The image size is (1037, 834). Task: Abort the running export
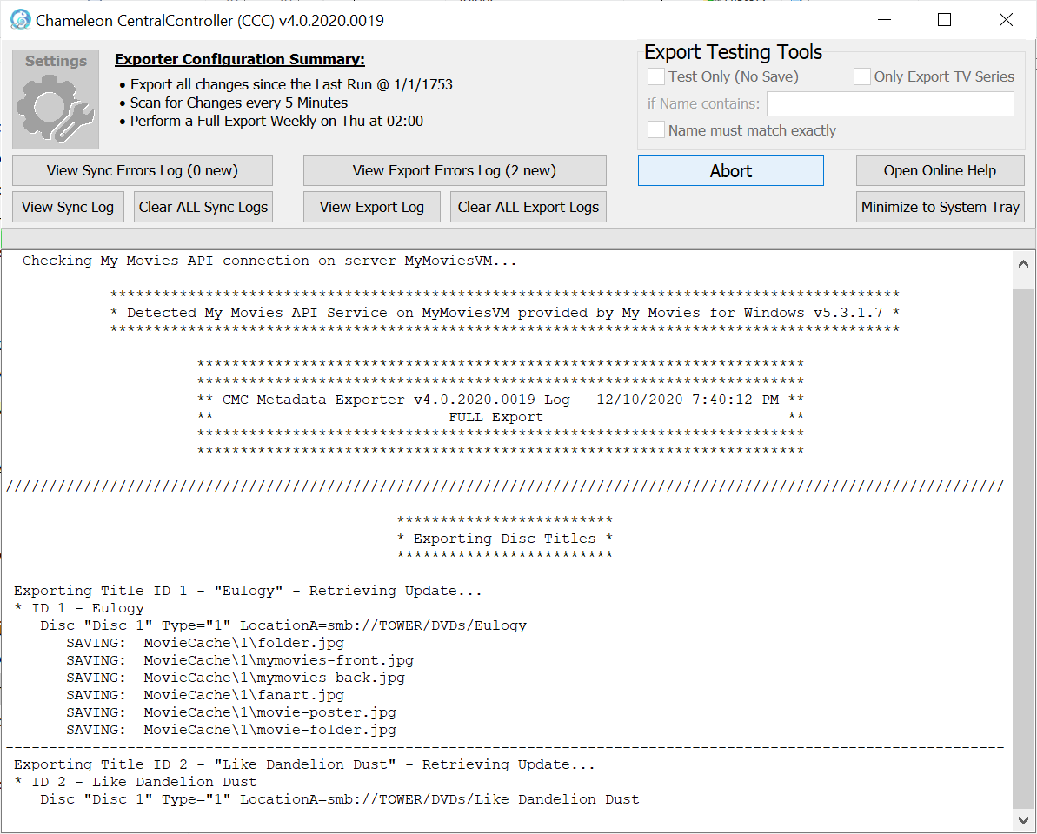tap(731, 170)
